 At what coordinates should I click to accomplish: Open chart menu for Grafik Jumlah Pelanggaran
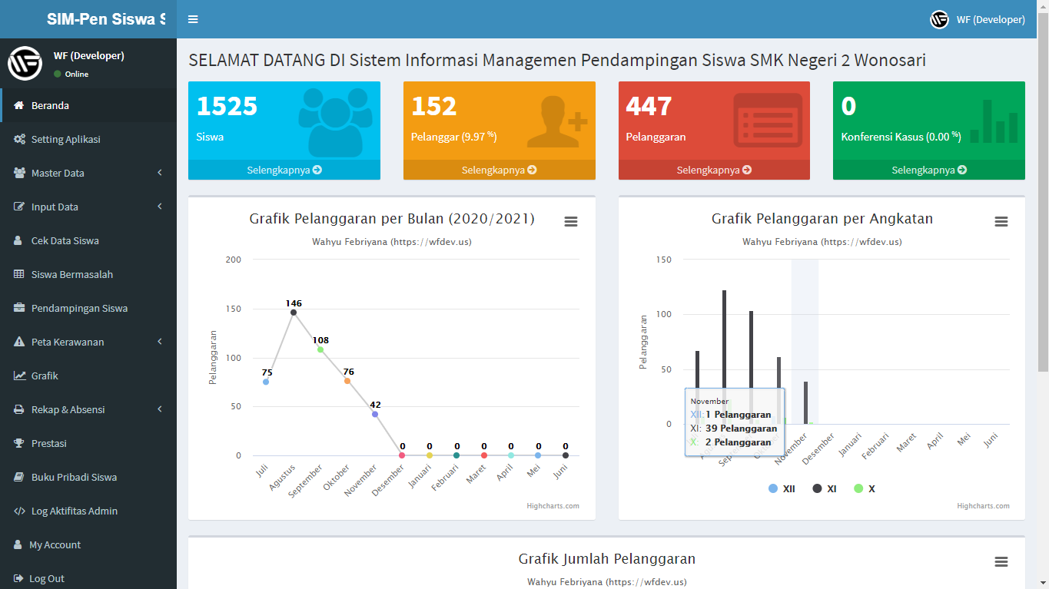[1001, 562]
